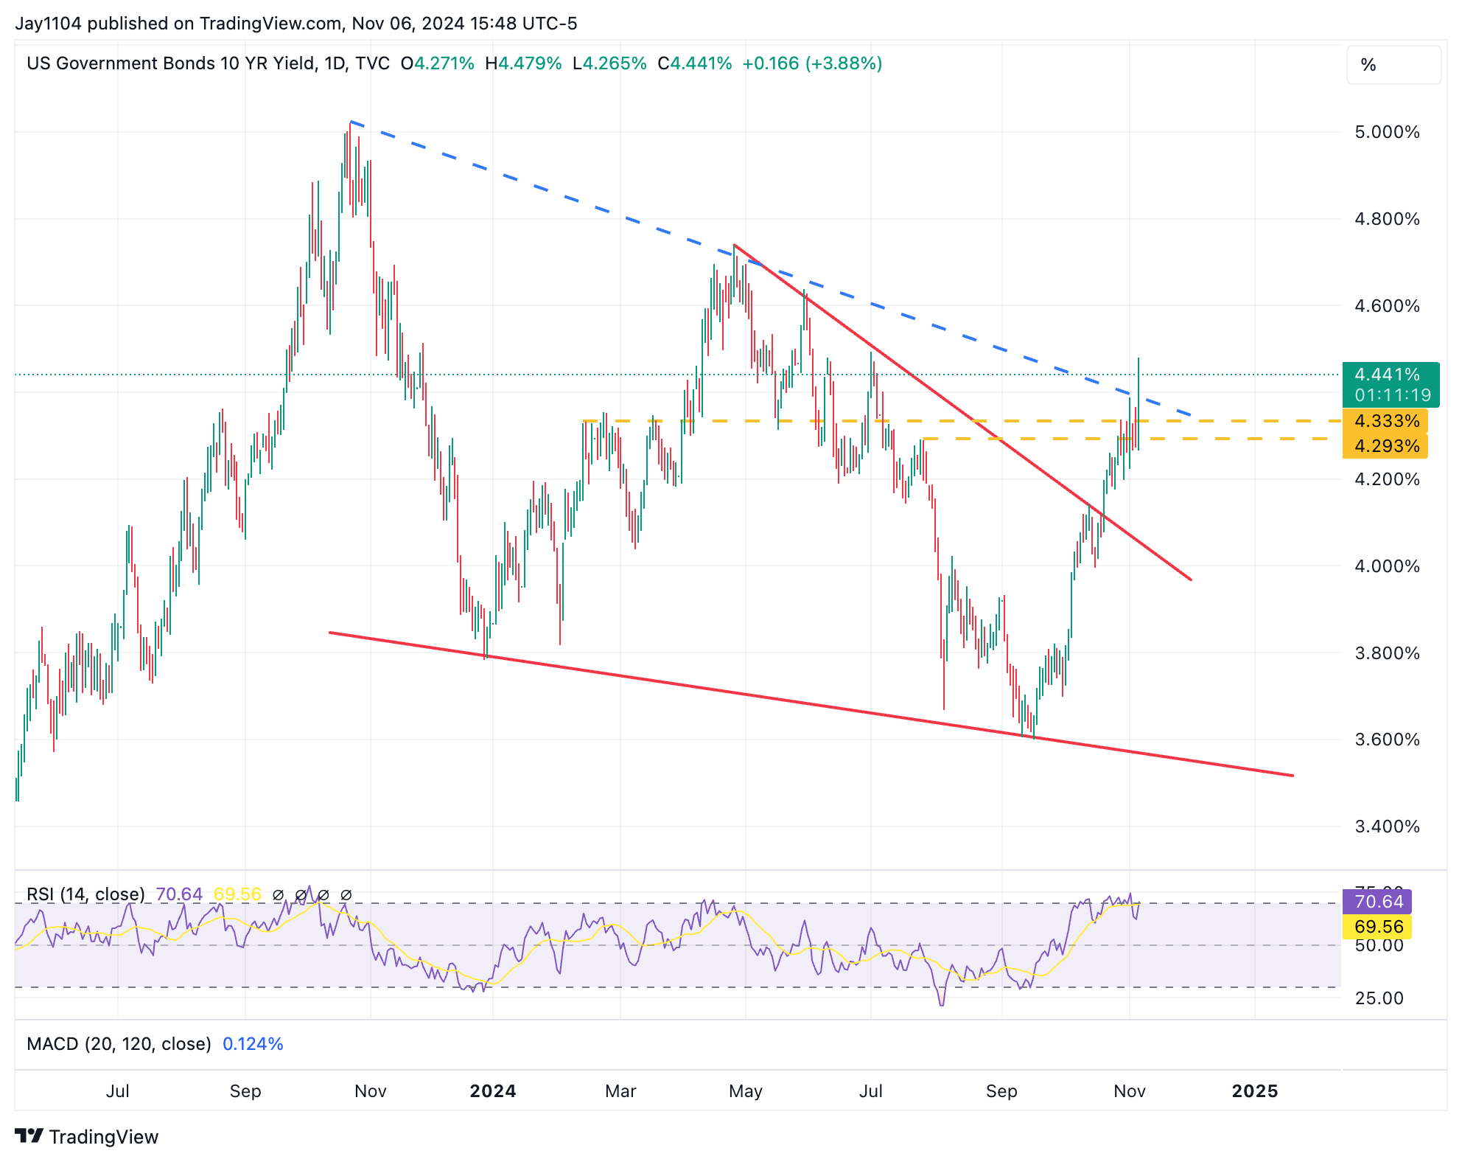Click the Jul label right after May

[871, 1091]
